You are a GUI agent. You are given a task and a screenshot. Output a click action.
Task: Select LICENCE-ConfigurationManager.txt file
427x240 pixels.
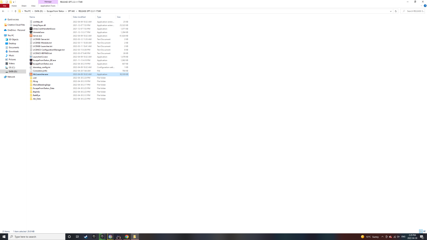click(x=49, y=50)
